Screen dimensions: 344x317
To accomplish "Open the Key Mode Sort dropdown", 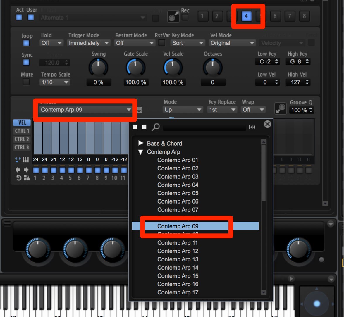I will (188, 43).
